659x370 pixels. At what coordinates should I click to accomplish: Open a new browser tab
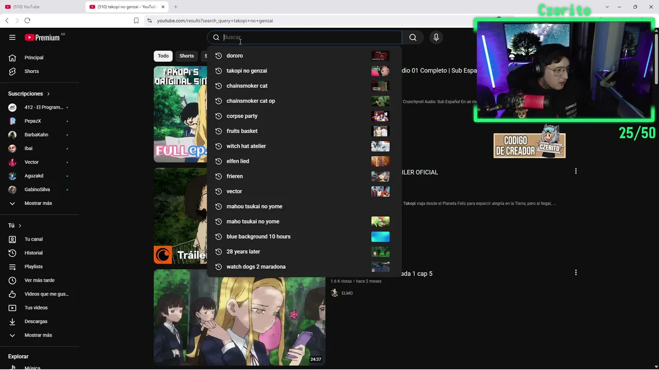(176, 7)
